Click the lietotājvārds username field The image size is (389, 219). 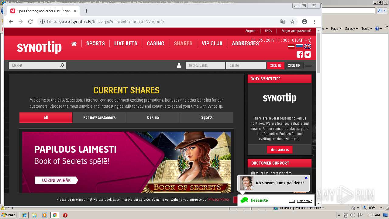(205, 65)
